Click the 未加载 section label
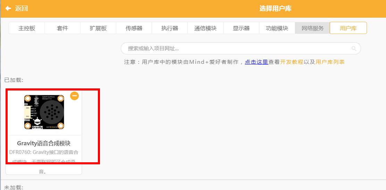Viewport: 386px width, 190px height. click(x=14, y=187)
